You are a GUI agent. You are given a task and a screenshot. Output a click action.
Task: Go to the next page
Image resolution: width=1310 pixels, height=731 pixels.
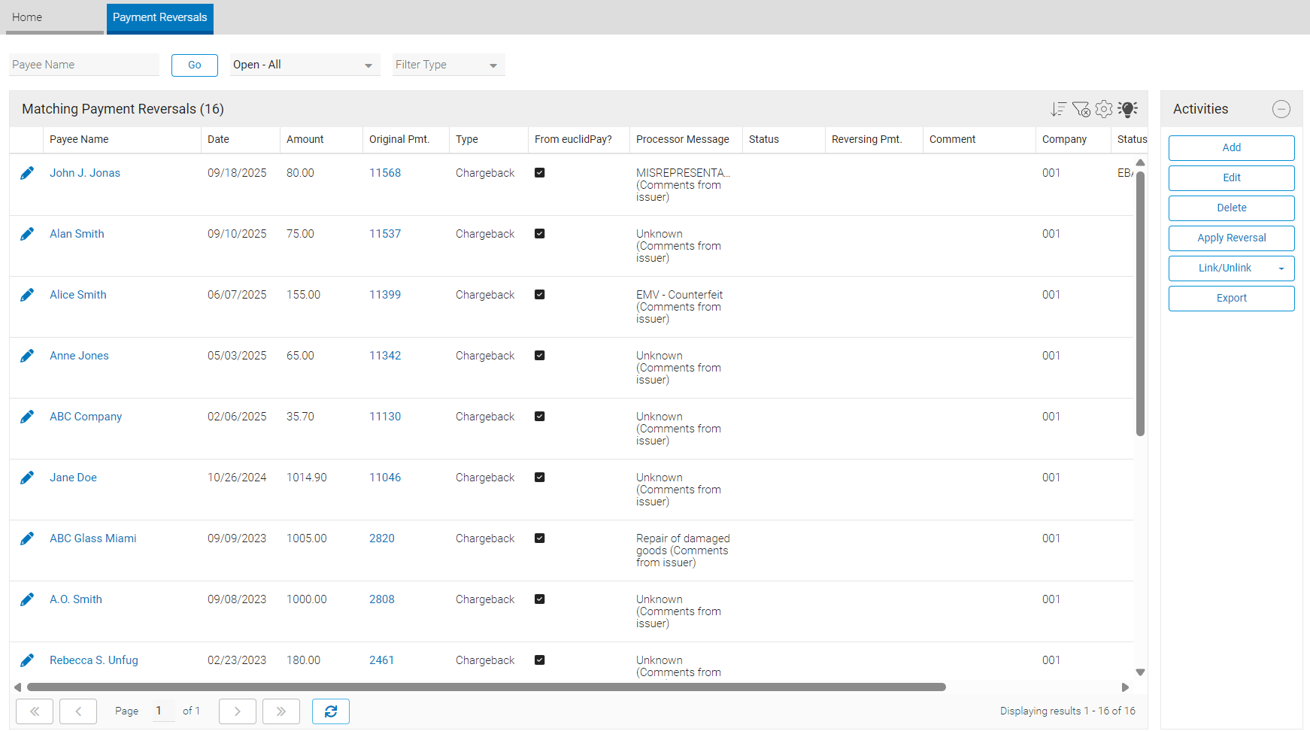coord(238,711)
